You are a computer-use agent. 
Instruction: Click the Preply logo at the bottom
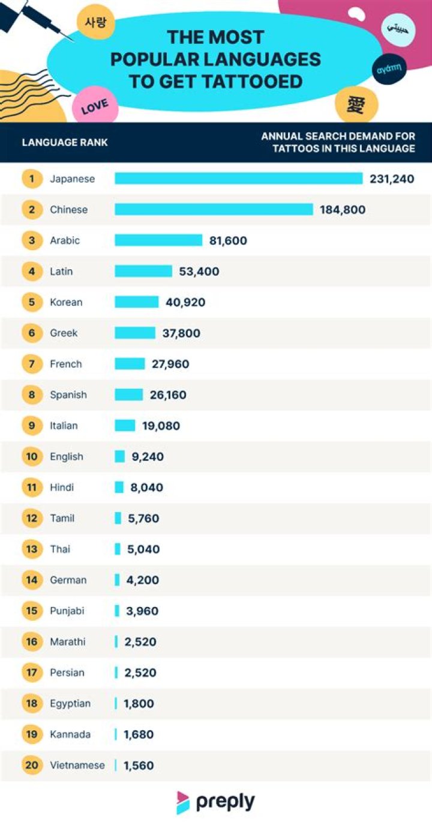[215, 802]
